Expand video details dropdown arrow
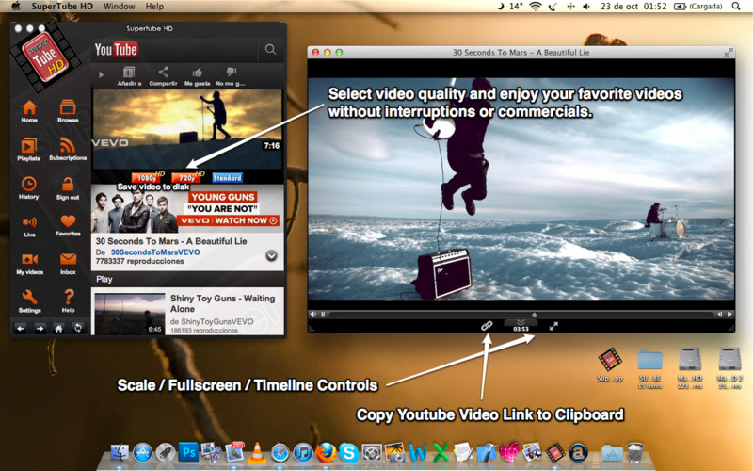The width and height of the screenshot is (753, 471). (271, 255)
